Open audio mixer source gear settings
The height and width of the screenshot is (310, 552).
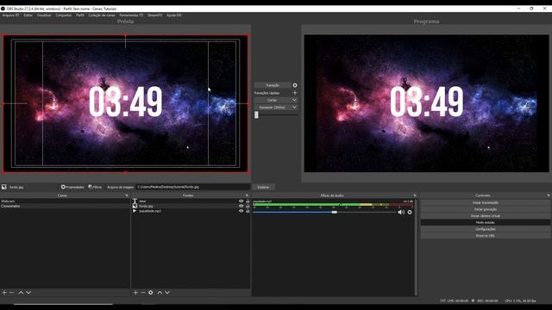[410, 212]
